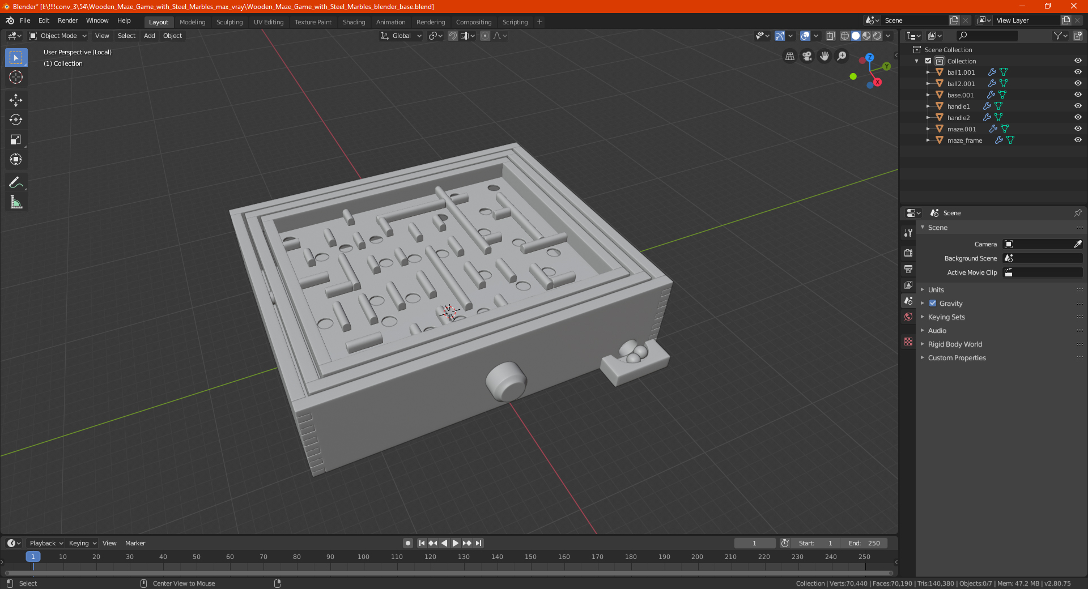Image resolution: width=1088 pixels, height=589 pixels.
Task: Switch to Modeling workspace tab
Action: pos(192,22)
